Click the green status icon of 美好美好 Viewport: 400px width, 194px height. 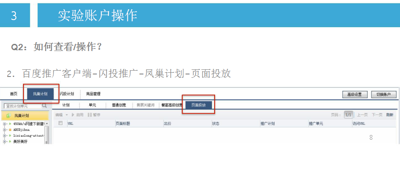[10, 142]
